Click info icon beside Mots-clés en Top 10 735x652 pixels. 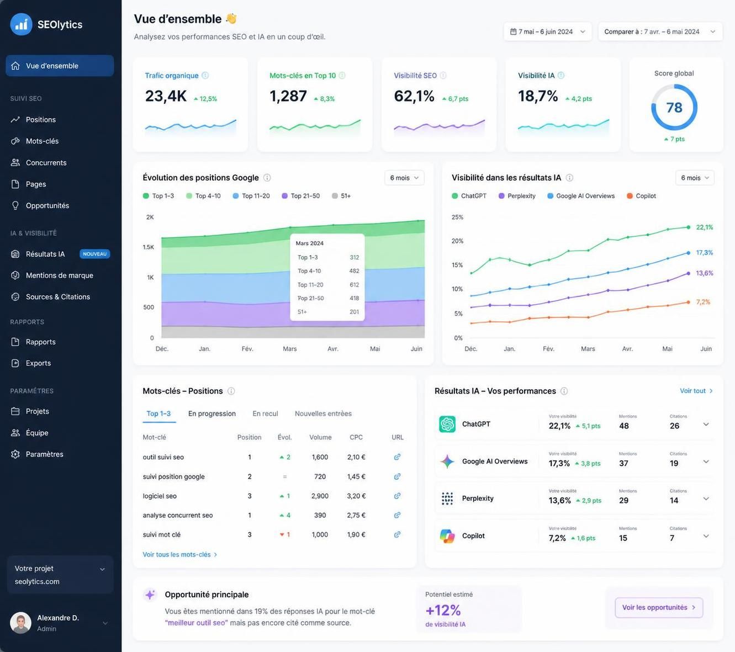tap(342, 76)
